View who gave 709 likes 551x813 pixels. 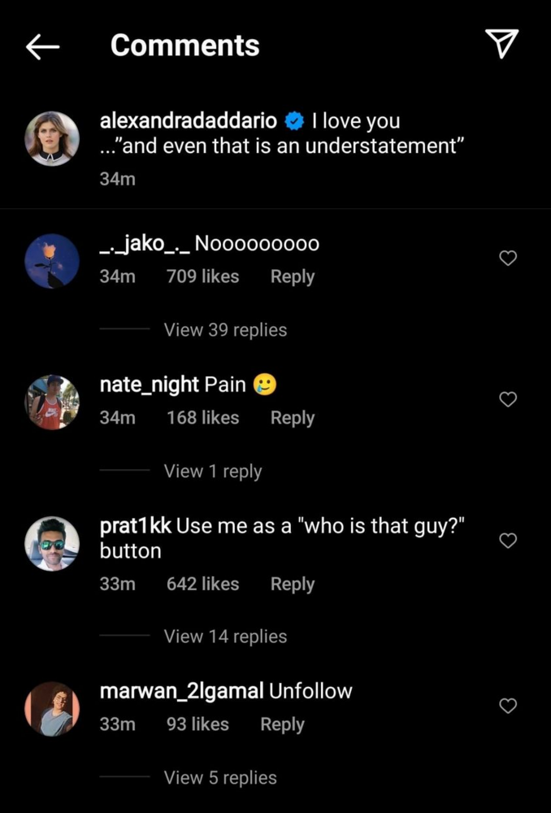202,277
